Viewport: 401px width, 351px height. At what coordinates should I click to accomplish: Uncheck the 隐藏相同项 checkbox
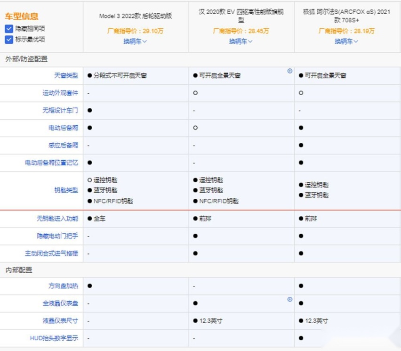[x=9, y=28]
